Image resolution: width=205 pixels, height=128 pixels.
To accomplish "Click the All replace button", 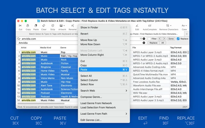I will tap(163, 43).
